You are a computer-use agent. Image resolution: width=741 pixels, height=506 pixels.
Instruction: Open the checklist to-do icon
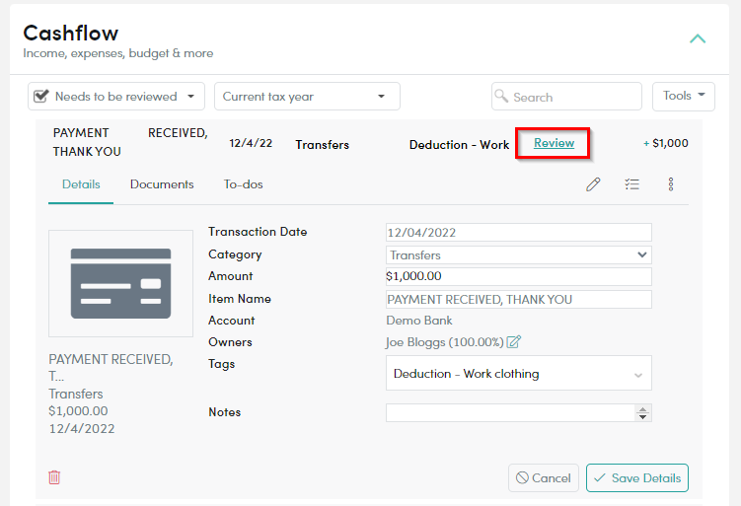tap(631, 184)
